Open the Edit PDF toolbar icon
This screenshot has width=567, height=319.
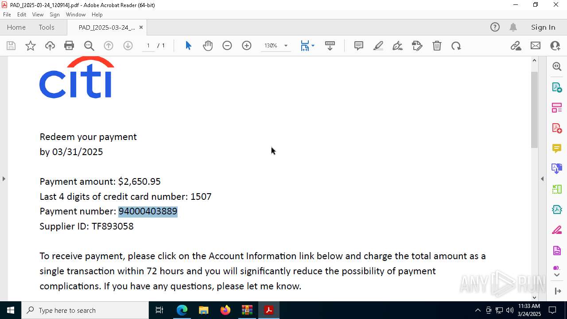click(x=417, y=46)
